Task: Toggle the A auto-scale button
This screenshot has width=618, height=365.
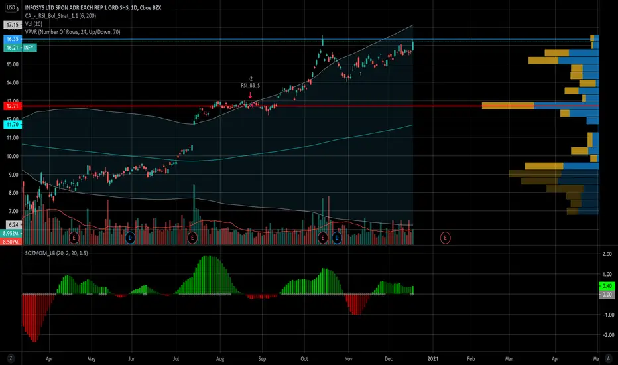Action: (609, 358)
